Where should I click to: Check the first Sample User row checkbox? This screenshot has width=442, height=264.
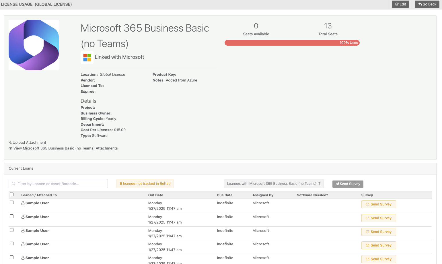(x=11, y=202)
